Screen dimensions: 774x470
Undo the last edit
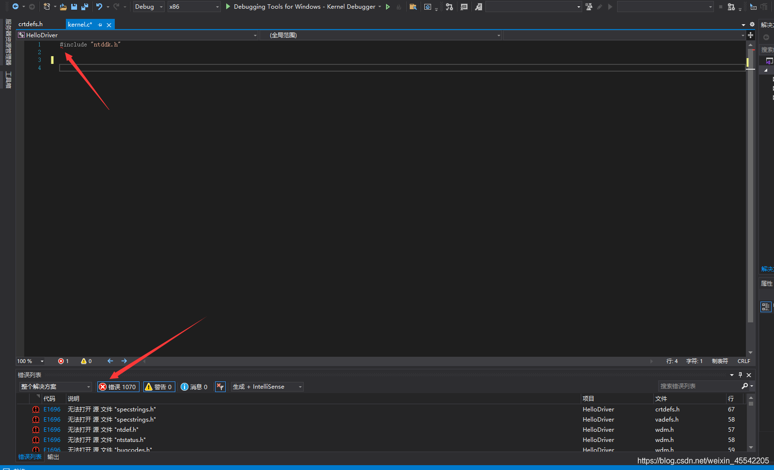coord(99,7)
